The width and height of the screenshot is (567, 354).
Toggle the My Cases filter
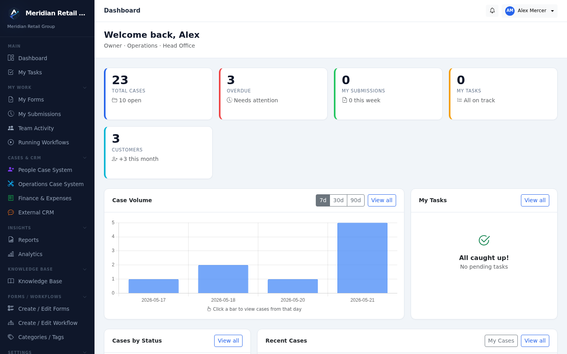click(x=501, y=341)
